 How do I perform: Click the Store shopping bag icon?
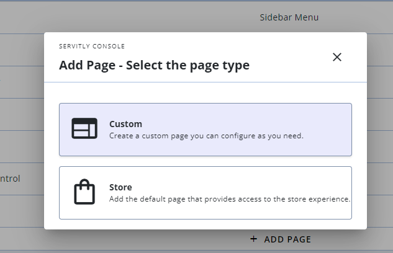[x=84, y=192]
